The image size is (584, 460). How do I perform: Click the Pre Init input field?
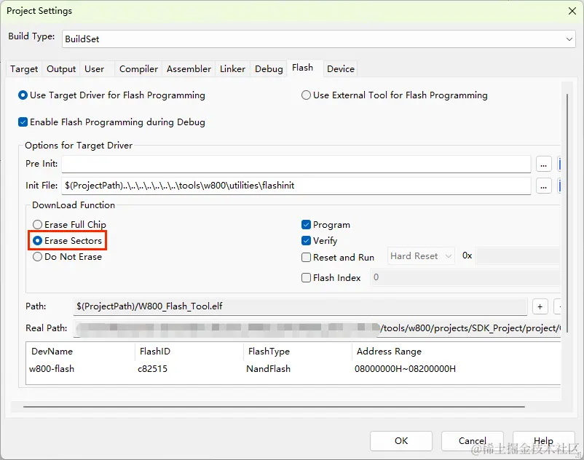tap(296, 164)
